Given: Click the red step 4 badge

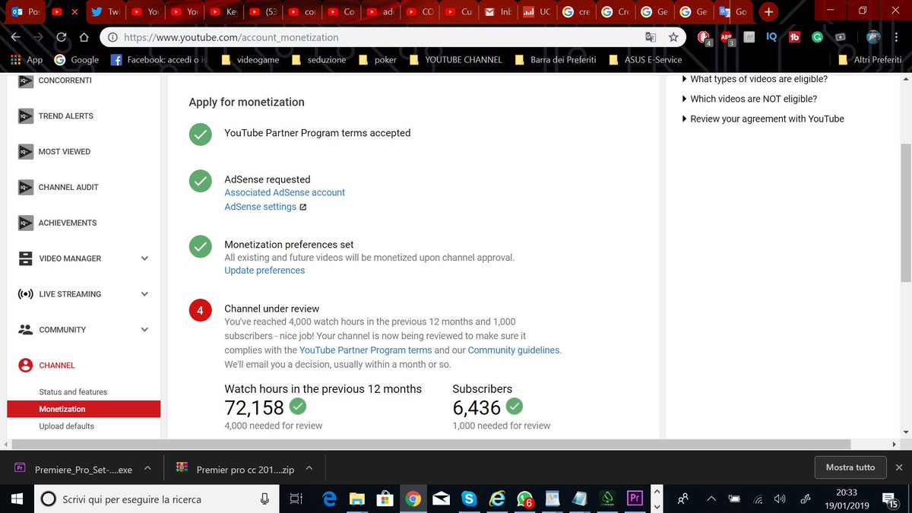Looking at the screenshot, I should tap(200, 311).
